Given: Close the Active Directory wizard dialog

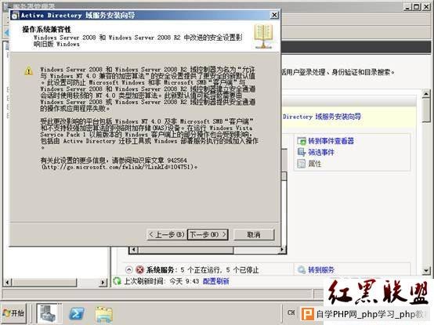Looking at the screenshot, I should (274, 15).
